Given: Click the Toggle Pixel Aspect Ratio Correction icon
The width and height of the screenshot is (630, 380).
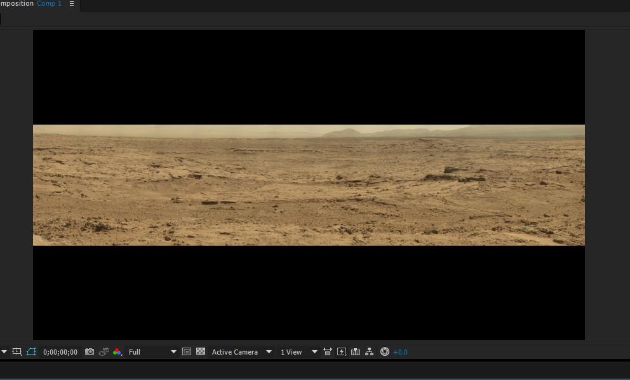Looking at the screenshot, I should coord(328,351).
